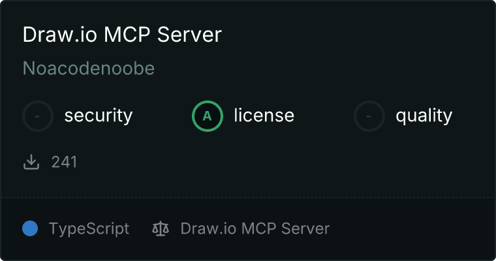496x261 pixels.
Task: Click the dash inside the security badge
Action: point(37,116)
